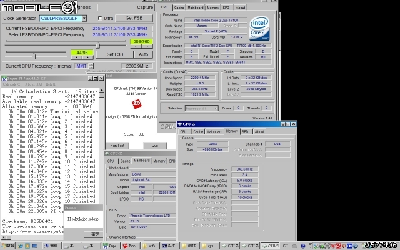Click the upper FSB slider thumb
This screenshot has height=250, width=400.
tap(98, 46)
